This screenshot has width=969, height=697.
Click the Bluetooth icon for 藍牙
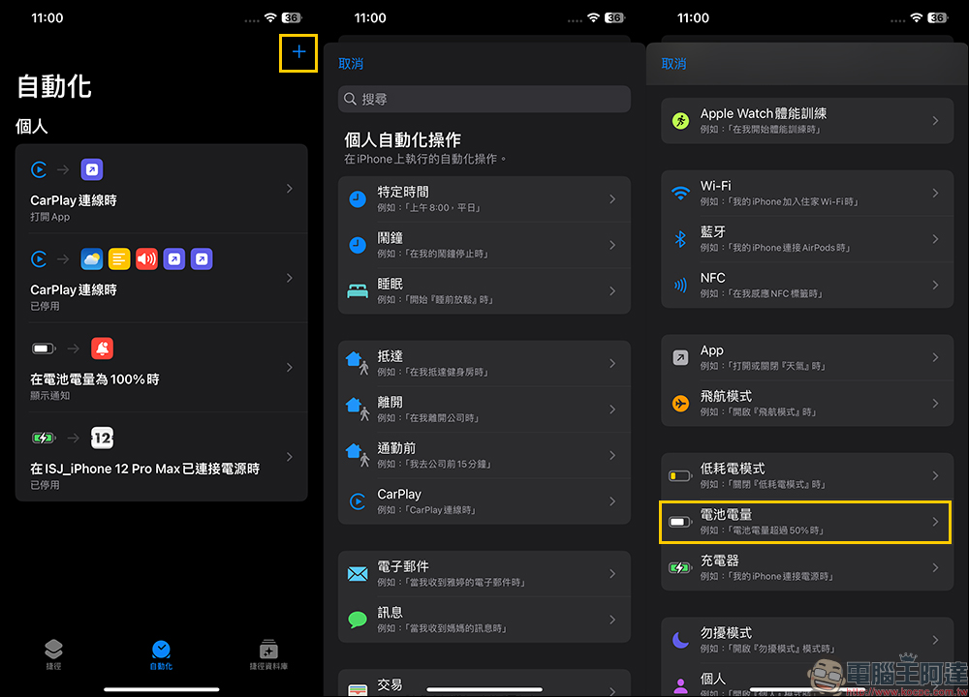(680, 239)
